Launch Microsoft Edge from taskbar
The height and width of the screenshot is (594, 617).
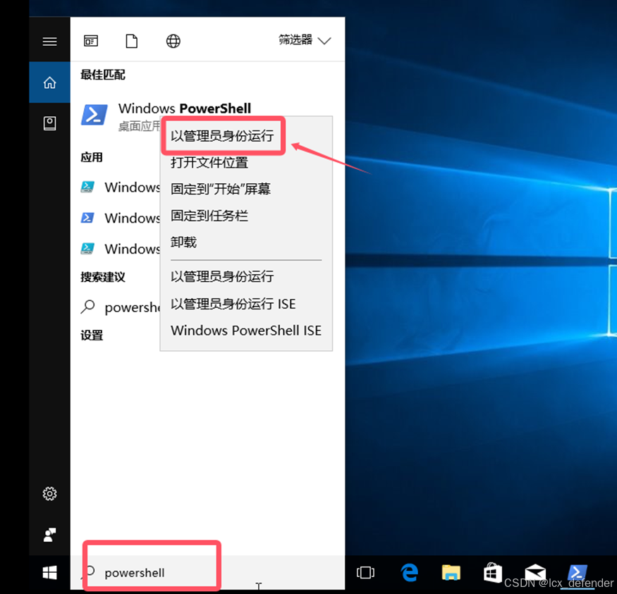(410, 572)
